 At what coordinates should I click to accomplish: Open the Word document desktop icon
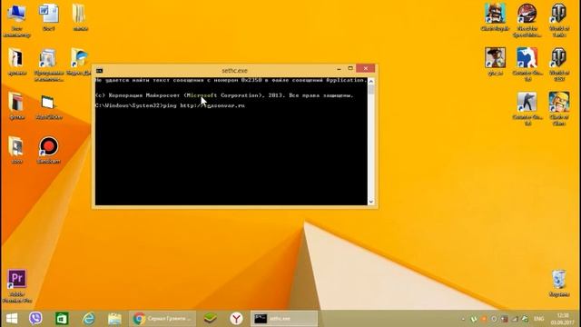click(48, 17)
